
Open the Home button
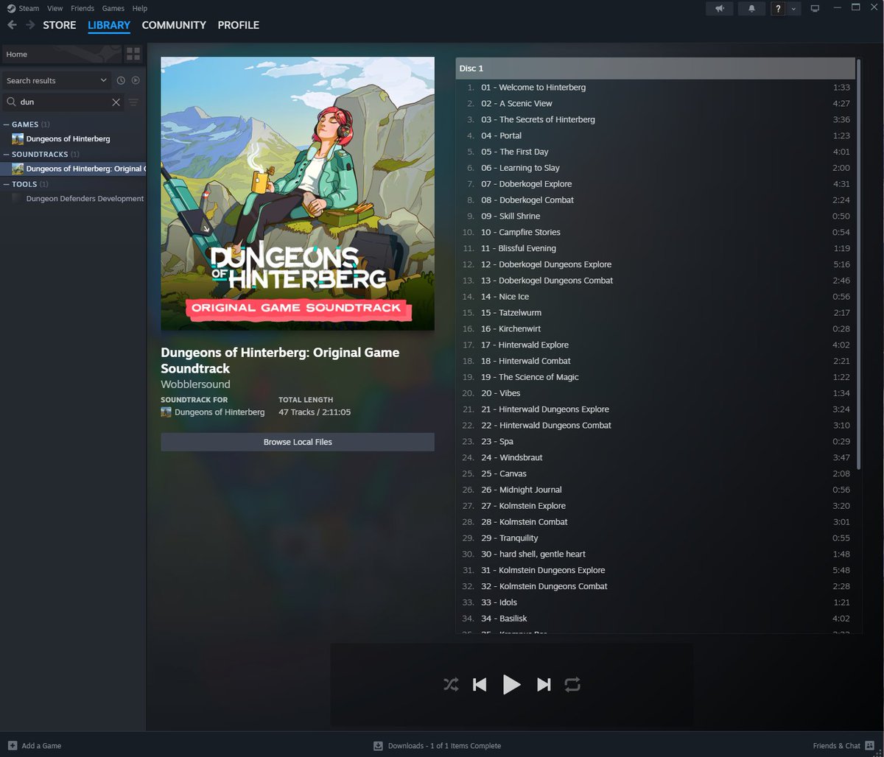click(x=62, y=54)
